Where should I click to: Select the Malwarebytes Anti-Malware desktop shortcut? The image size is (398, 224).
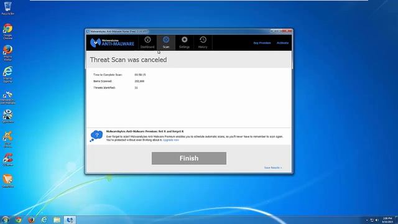click(x=8, y=98)
